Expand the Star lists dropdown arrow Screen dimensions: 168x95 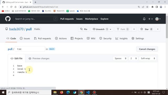[158, 29]
